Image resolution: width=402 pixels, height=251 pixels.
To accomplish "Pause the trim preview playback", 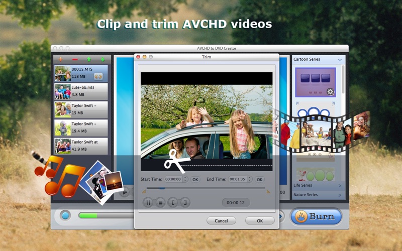I will [148, 203].
